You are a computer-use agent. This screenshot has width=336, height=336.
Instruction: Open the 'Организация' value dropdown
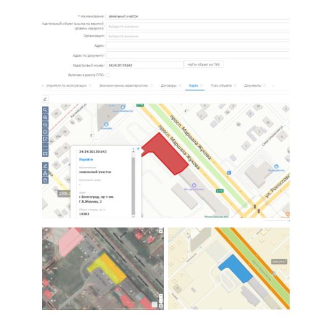[198, 36]
